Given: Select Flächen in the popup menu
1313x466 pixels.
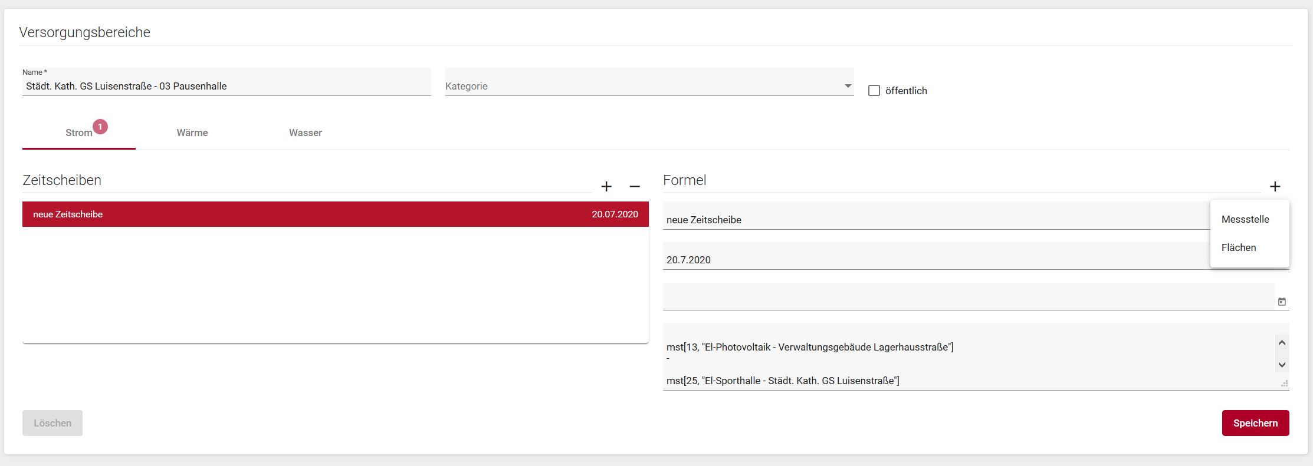Looking at the screenshot, I should click(x=1239, y=247).
